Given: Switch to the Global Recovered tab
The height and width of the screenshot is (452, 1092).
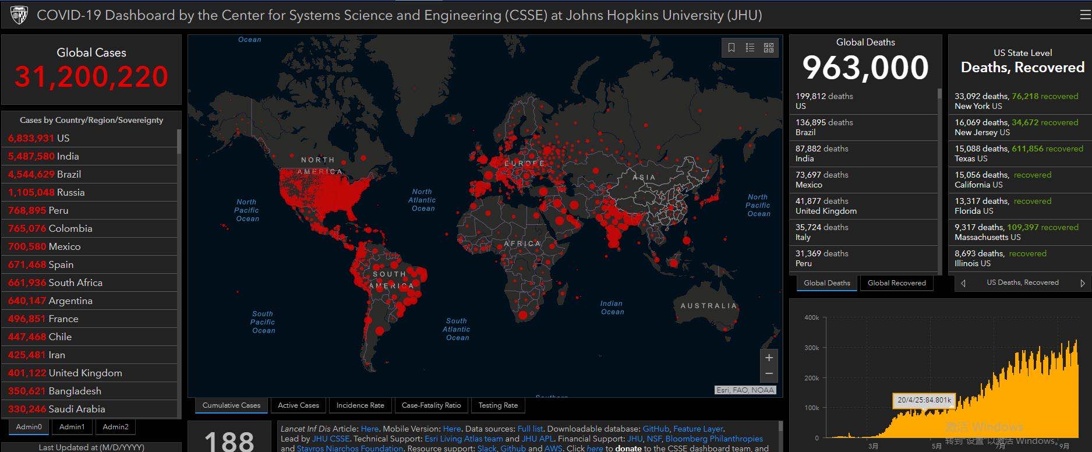Looking at the screenshot, I should [x=897, y=283].
